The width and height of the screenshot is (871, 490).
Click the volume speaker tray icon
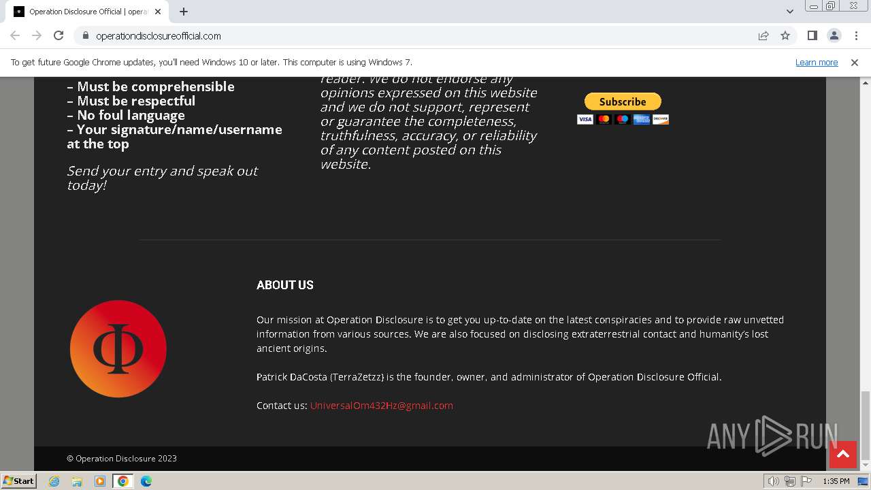pos(773,481)
